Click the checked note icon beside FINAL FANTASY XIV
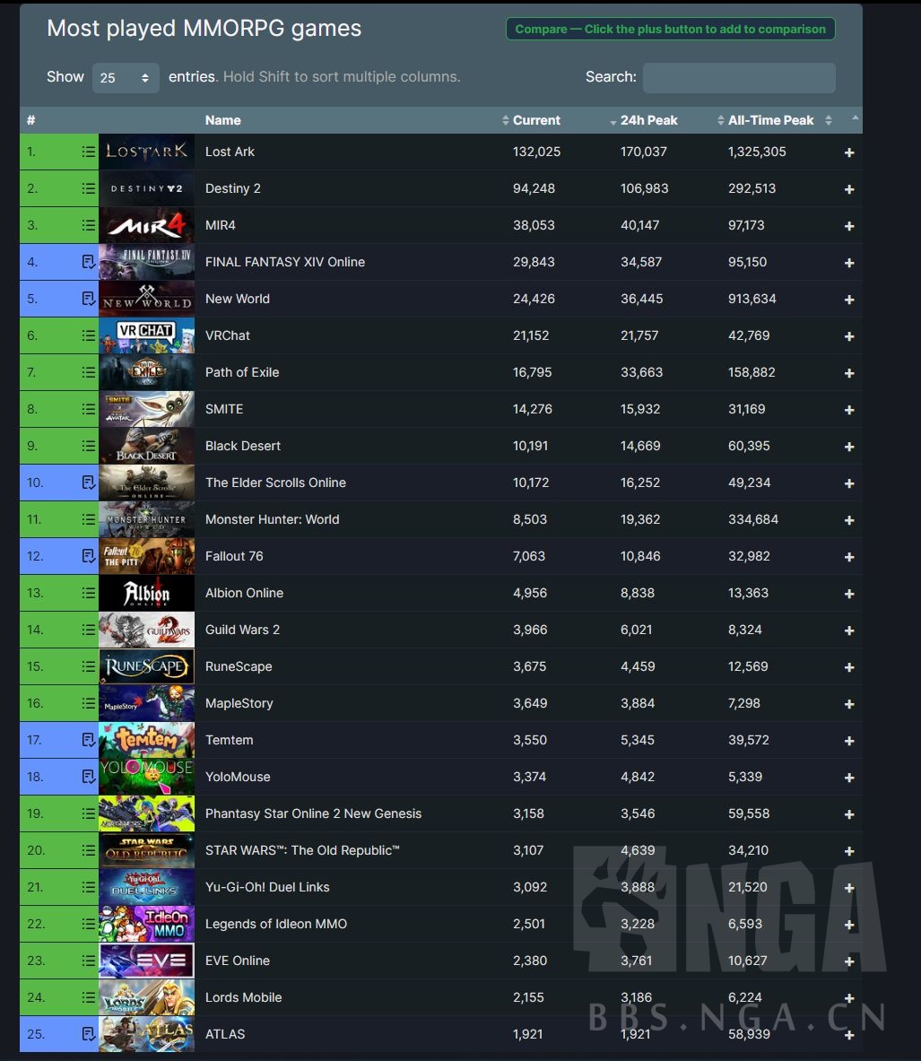 (88, 262)
